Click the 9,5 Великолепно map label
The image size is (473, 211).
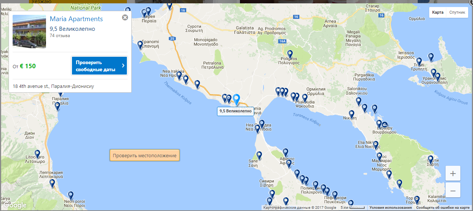[235, 111]
